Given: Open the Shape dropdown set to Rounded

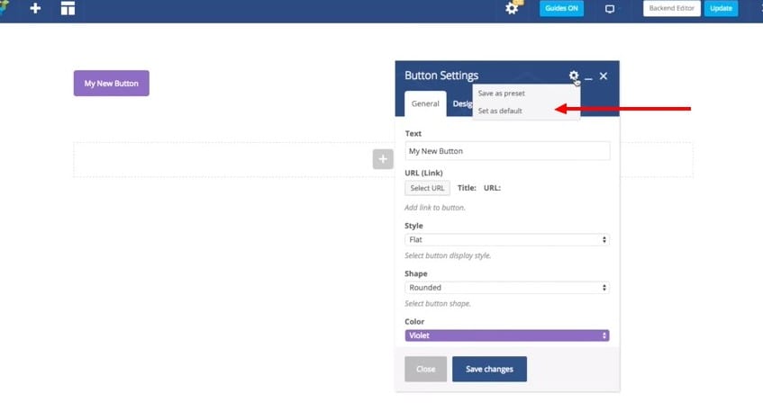Looking at the screenshot, I should (507, 288).
